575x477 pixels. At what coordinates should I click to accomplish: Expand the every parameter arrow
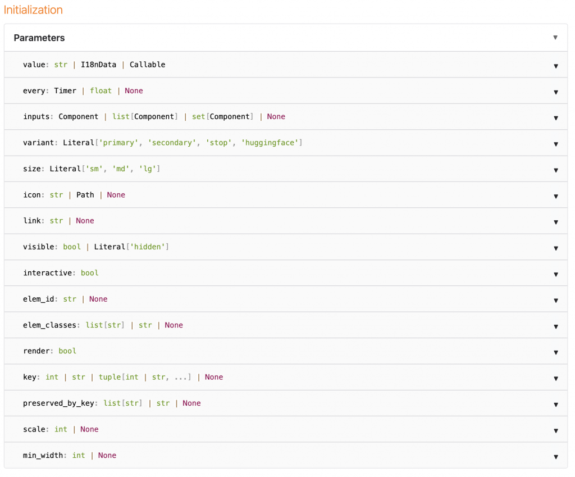pyautogui.click(x=556, y=92)
